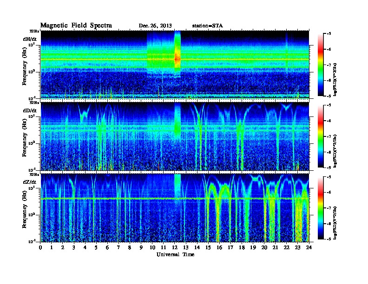This screenshot has width=368, height=284.
Task: Click hour tick "3" on the time axis
Action: pyautogui.click(x=74, y=247)
